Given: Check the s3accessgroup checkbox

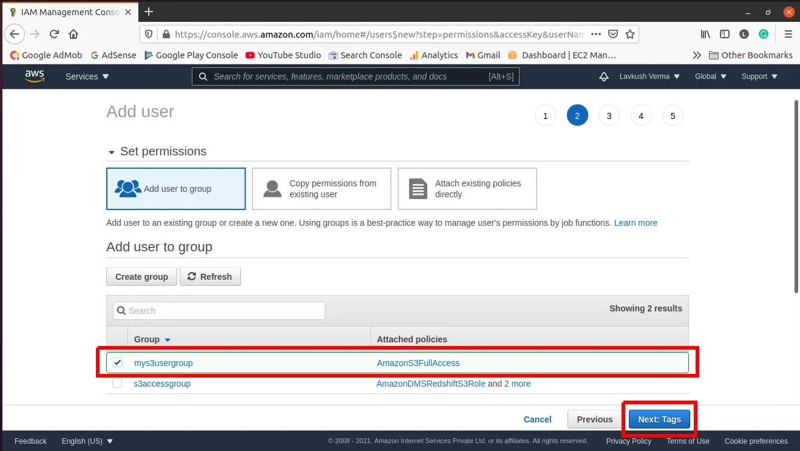Looking at the screenshot, I should coord(117,383).
